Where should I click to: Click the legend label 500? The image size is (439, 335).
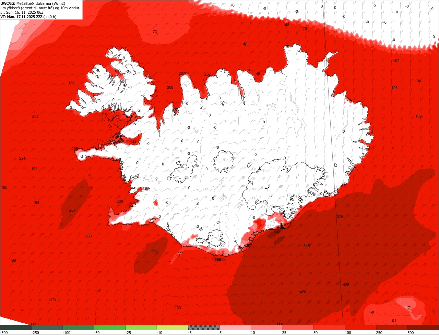coord(410,333)
